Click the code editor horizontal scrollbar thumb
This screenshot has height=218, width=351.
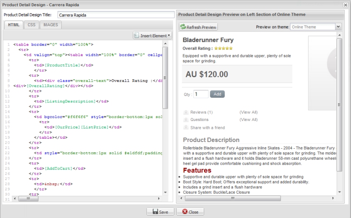point(28,199)
